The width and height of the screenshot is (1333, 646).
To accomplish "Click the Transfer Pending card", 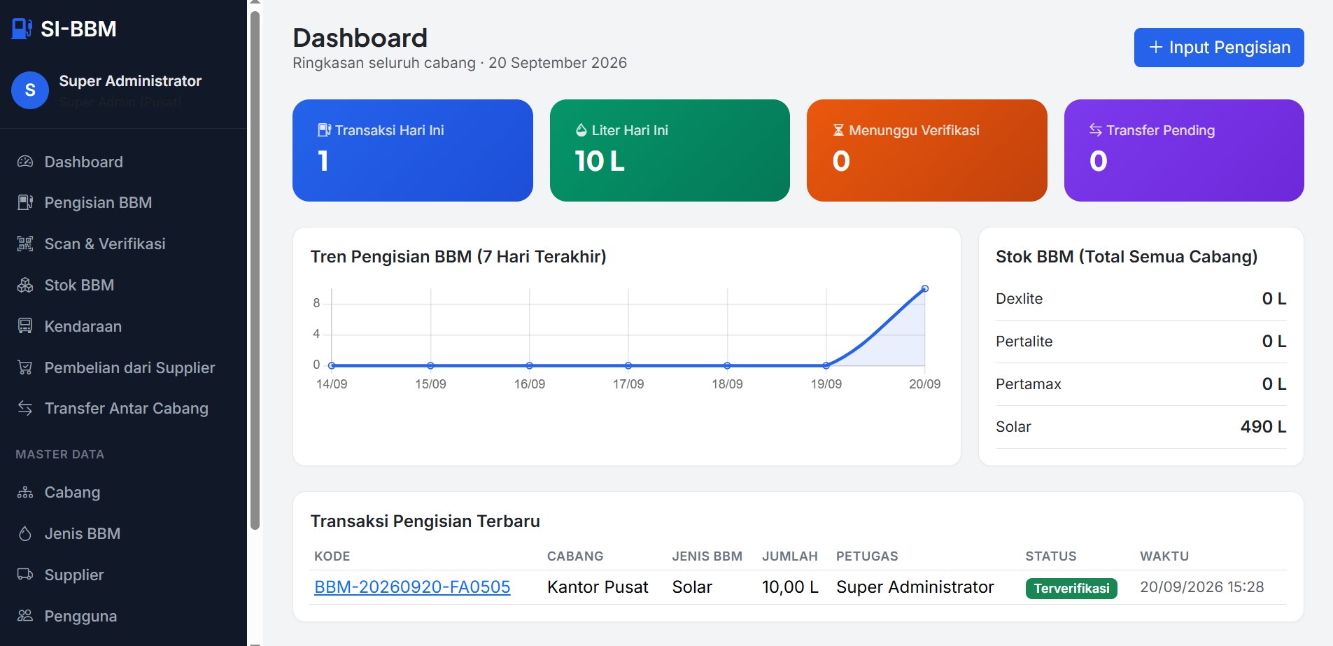I will [x=1184, y=150].
